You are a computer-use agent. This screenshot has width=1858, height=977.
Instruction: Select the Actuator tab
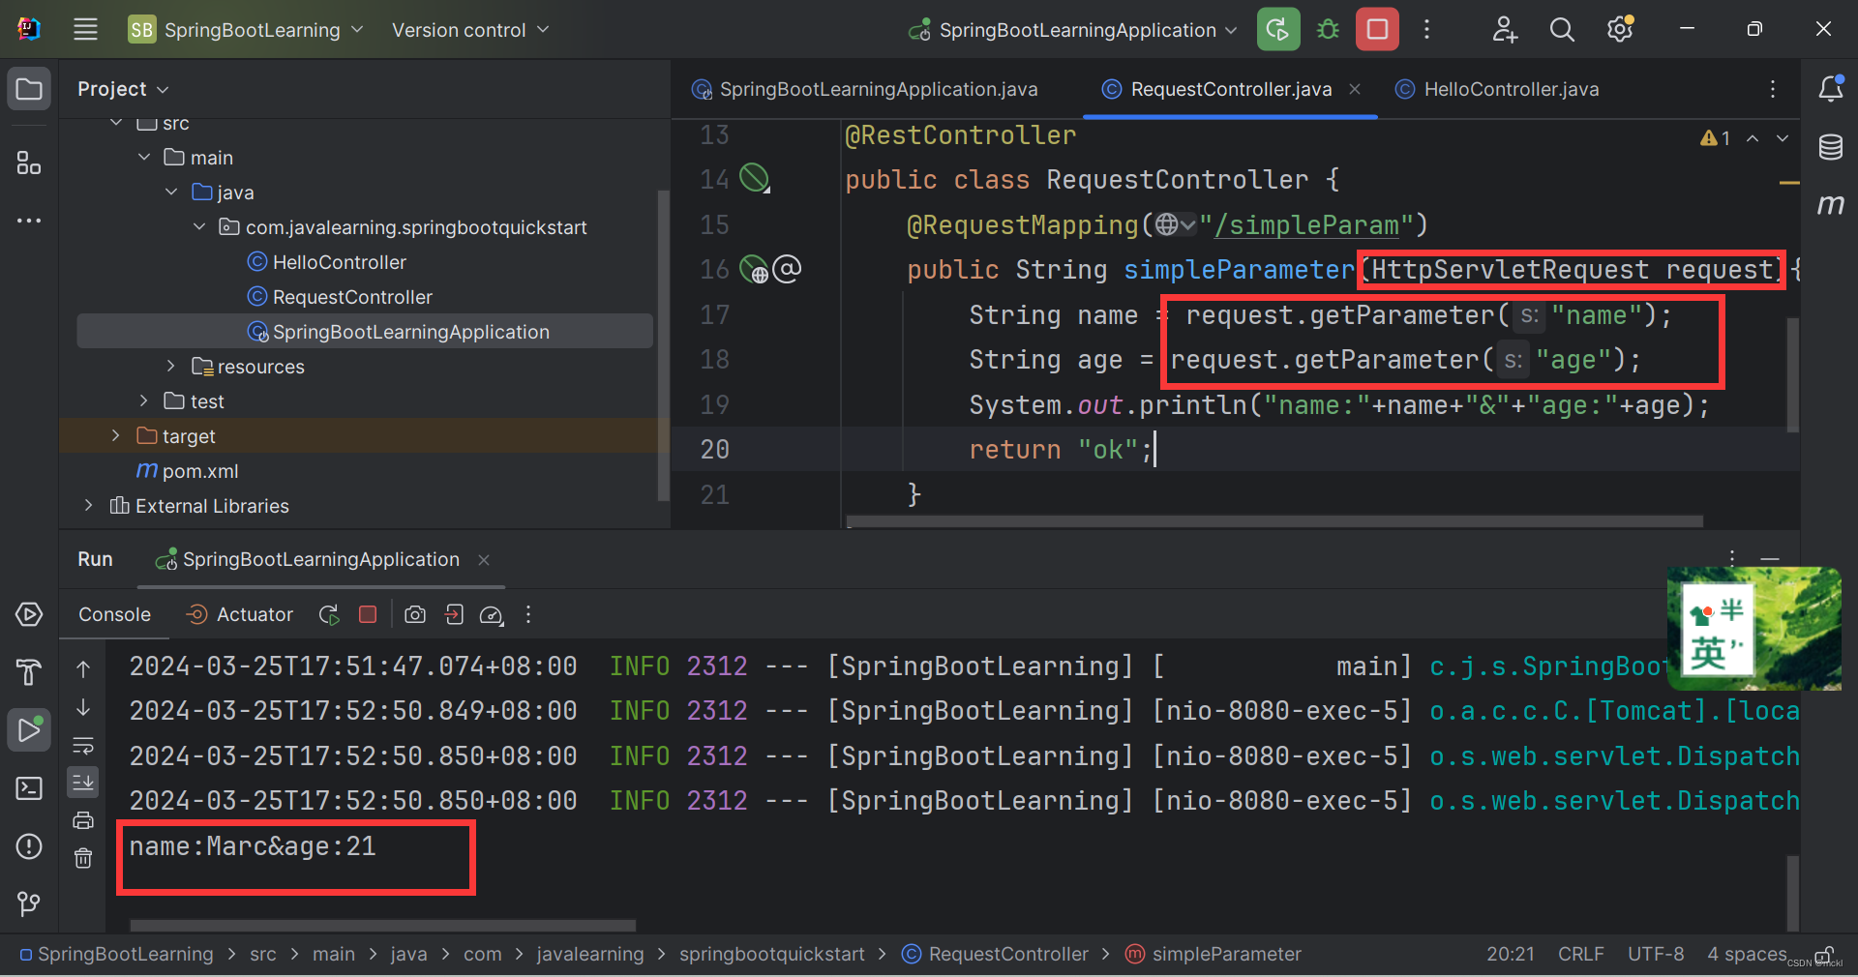pos(239,614)
